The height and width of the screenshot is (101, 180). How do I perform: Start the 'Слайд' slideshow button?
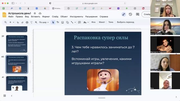(146, 14)
